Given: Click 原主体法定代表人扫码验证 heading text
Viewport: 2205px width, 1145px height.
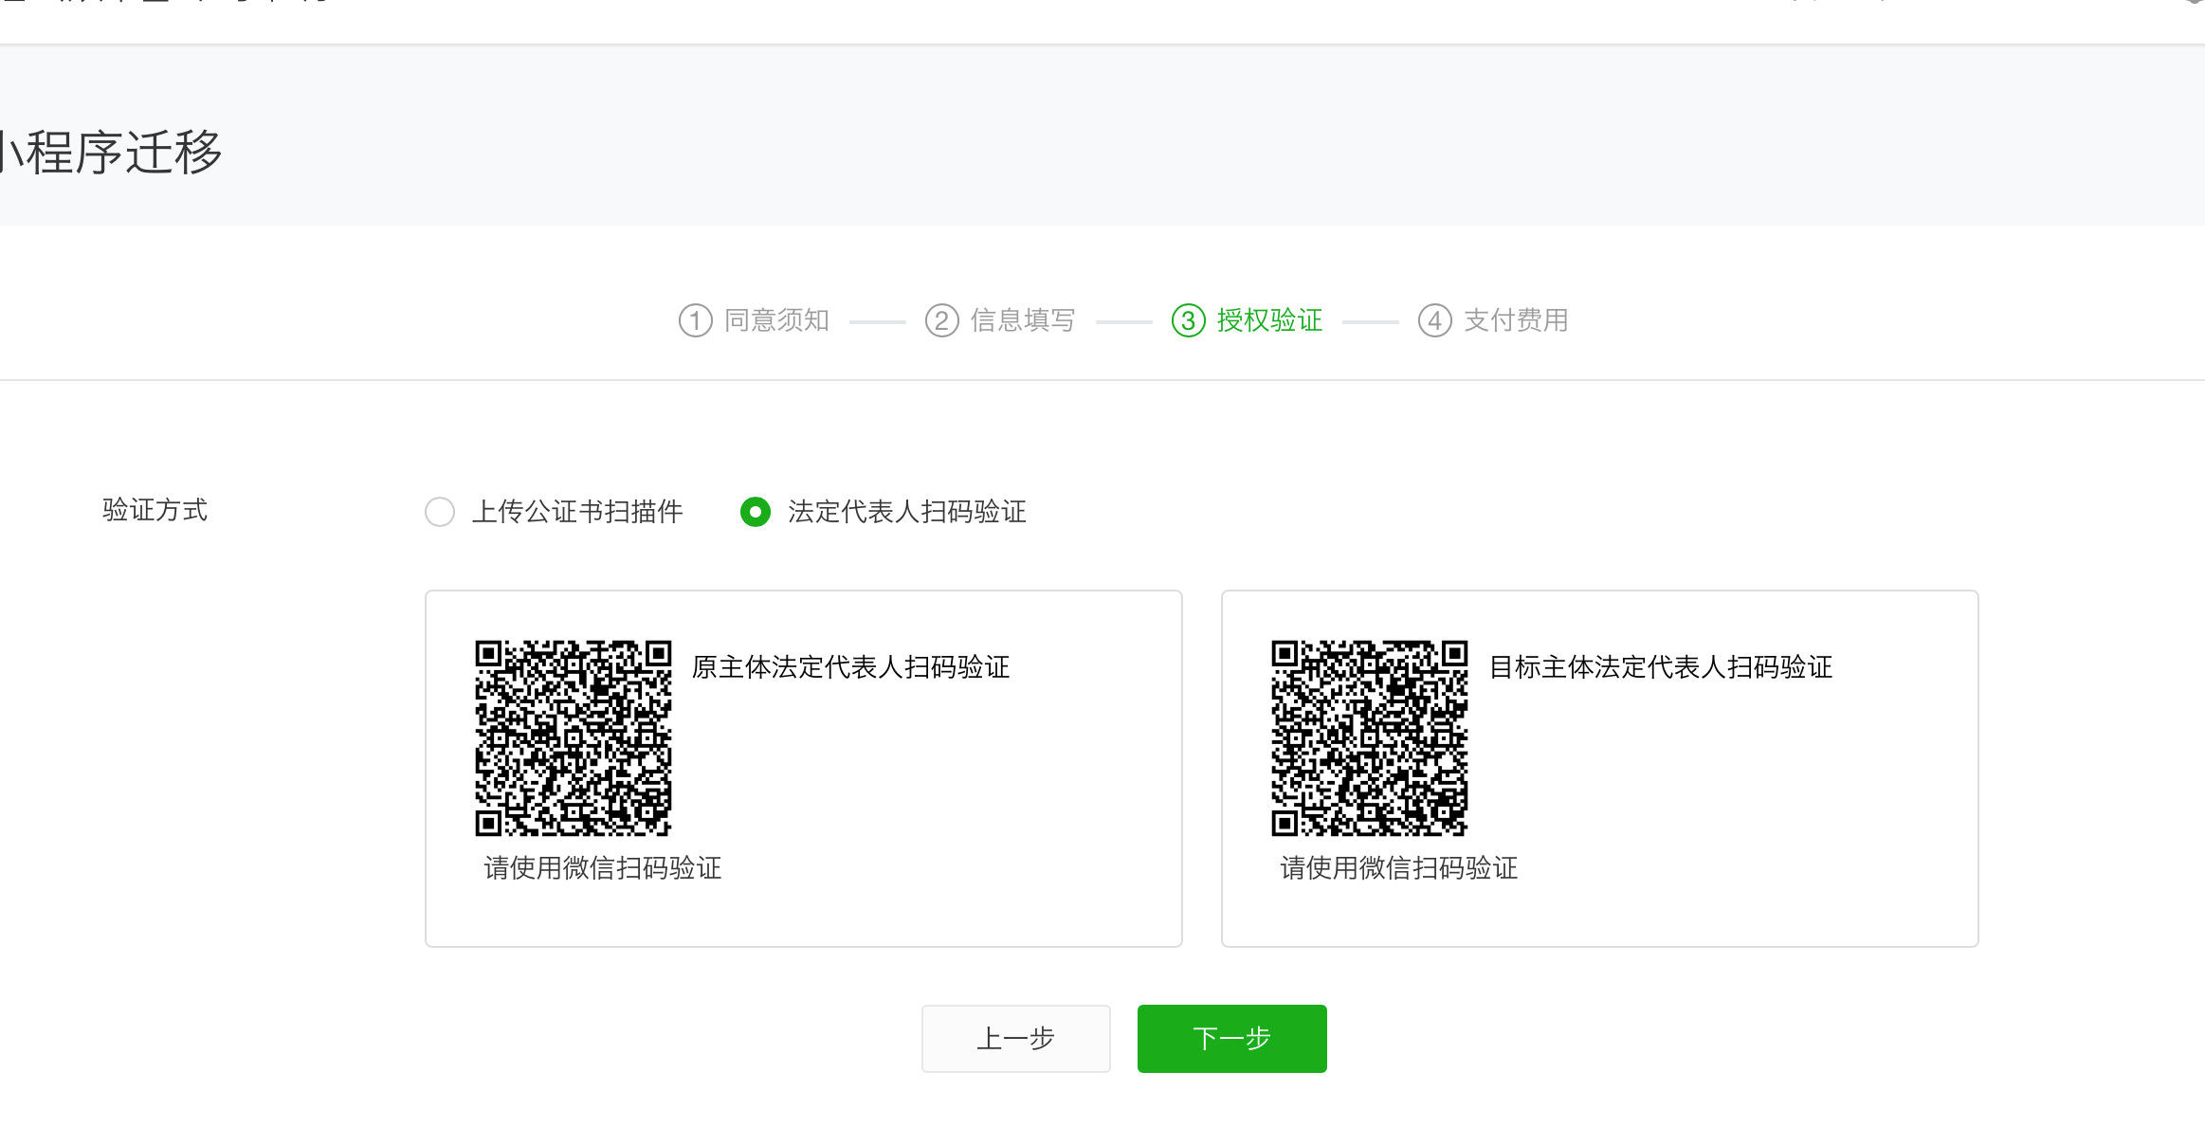Looking at the screenshot, I should [850, 667].
